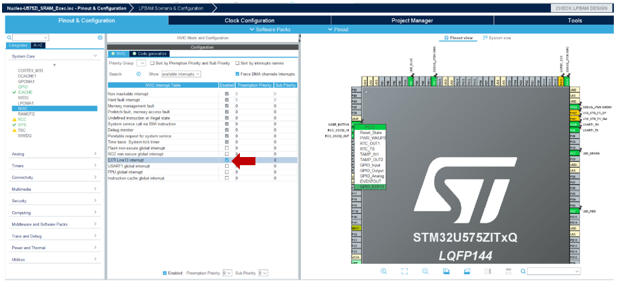Select GPIO_EXTI13 in the PC13 pin menu

pyautogui.click(x=370, y=187)
